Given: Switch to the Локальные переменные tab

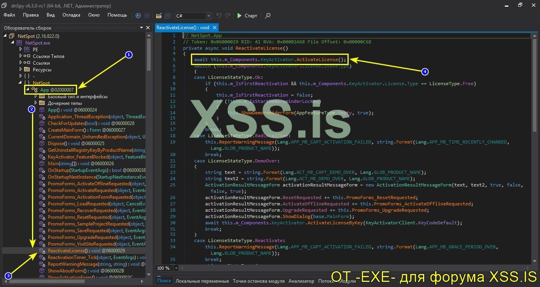Looking at the screenshot, I should 202,281.
